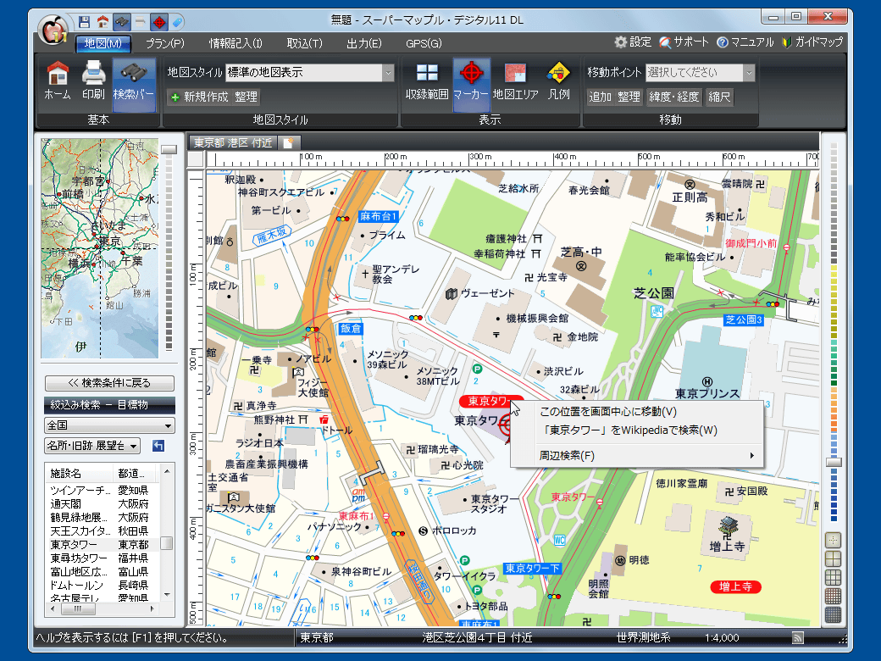Select the brown fine grid density button
This screenshot has width=881, height=661.
(834, 596)
